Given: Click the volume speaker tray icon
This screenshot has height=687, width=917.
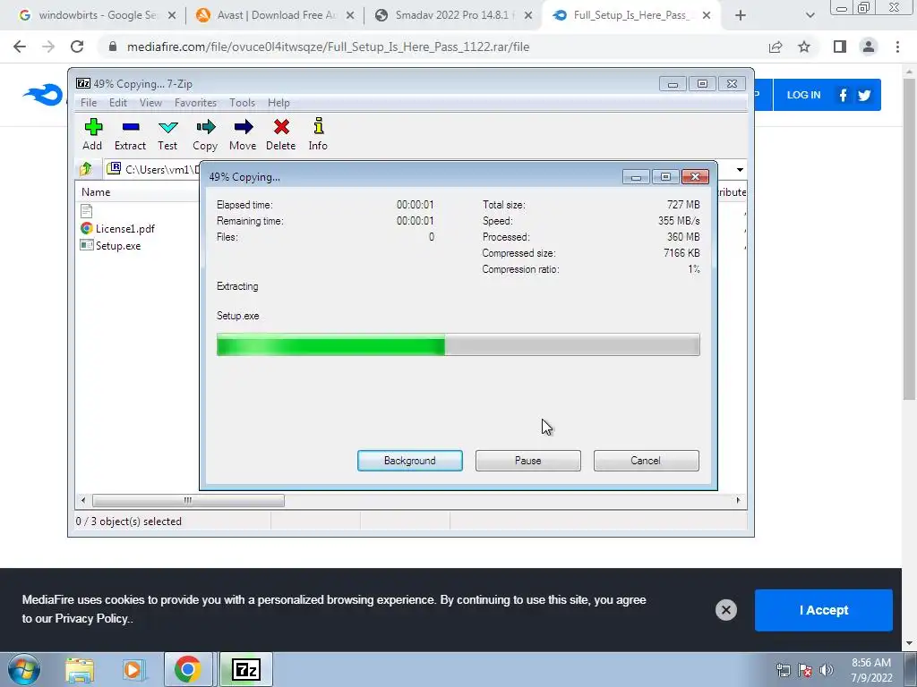Looking at the screenshot, I should (x=827, y=670).
